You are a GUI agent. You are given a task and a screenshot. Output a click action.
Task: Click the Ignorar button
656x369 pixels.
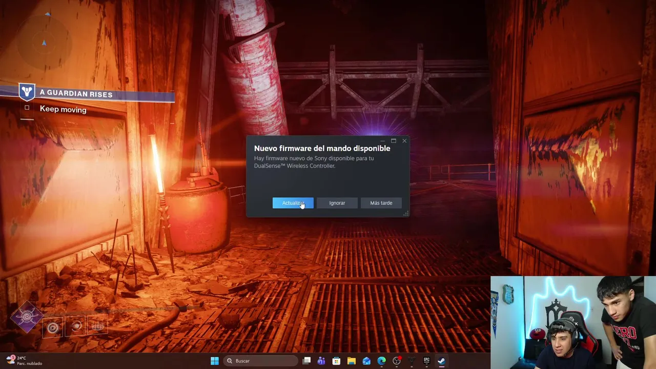337,203
